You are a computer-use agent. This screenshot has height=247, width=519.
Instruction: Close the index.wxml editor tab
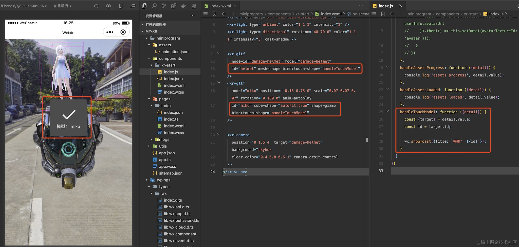[x=235, y=6]
